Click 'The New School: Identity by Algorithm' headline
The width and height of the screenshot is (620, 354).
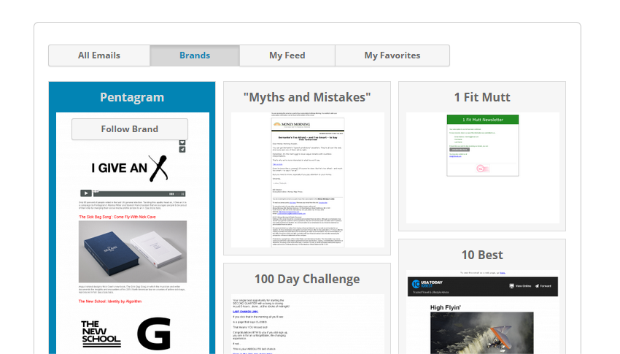[110, 301]
